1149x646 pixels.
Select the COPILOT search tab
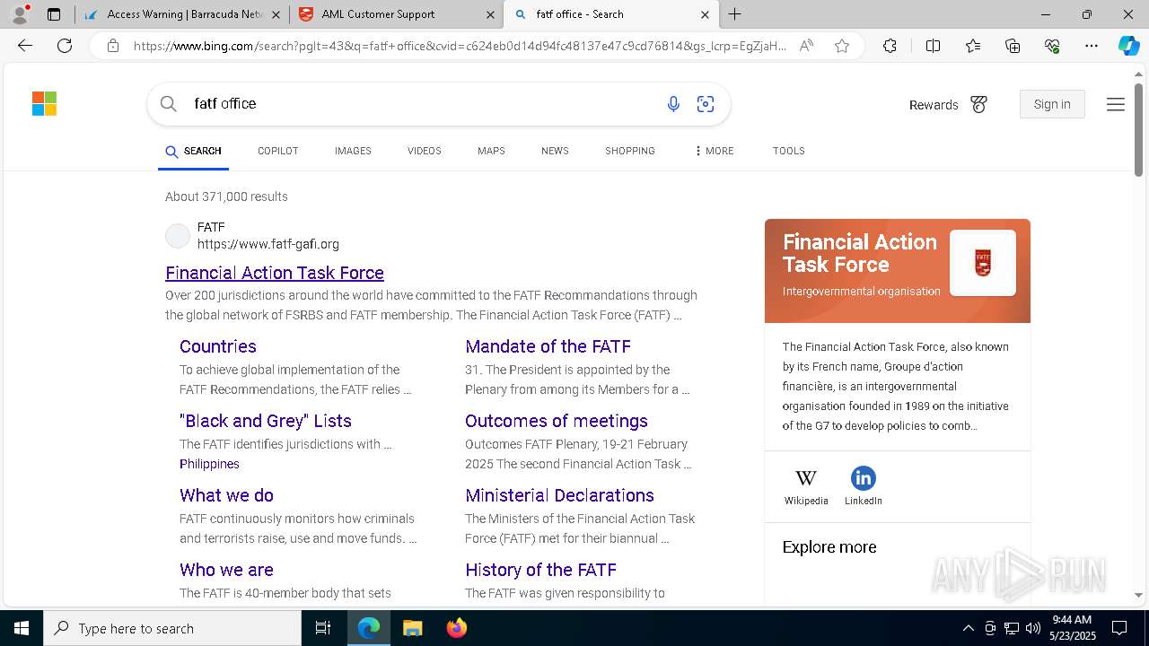[x=277, y=151]
